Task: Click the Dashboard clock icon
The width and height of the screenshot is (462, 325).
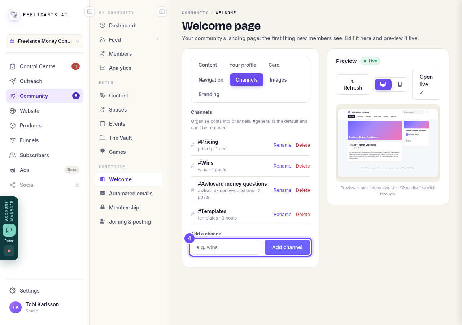Action: click(x=103, y=26)
